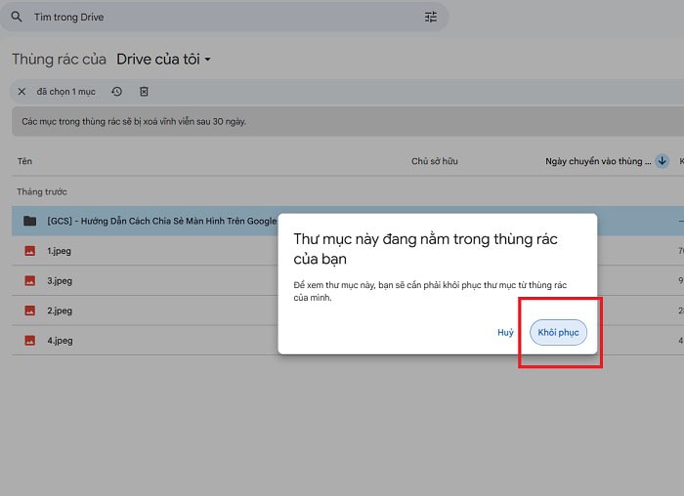Toggle sort direction arrow icon

coord(663,161)
